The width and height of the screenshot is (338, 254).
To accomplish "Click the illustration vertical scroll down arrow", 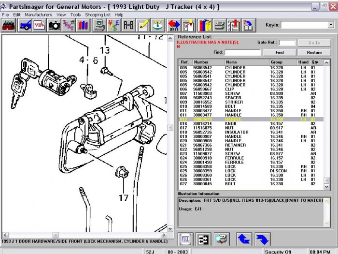I will [x=170, y=229].
